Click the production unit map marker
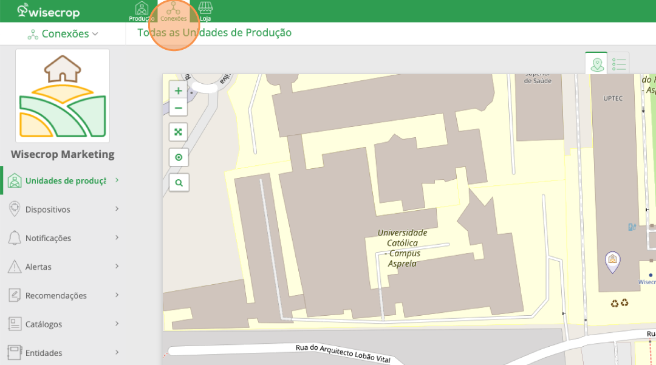Image resolution: width=656 pixels, height=365 pixels. pyautogui.click(x=613, y=261)
